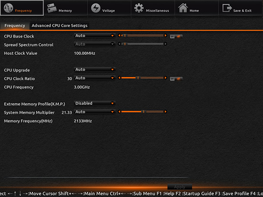Select the Host Clock Value 100.00MHz reading
The width and height of the screenshot is (263, 197).
pos(85,53)
